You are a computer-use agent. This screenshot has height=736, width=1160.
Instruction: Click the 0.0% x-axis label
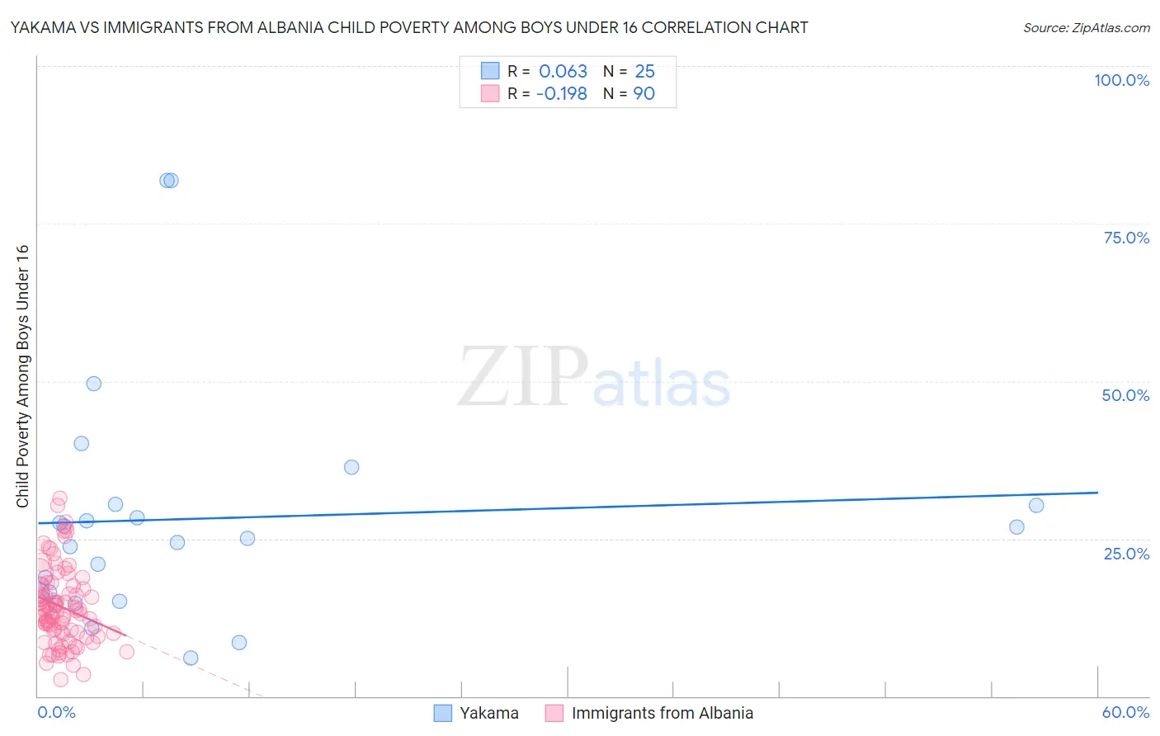pyautogui.click(x=56, y=712)
